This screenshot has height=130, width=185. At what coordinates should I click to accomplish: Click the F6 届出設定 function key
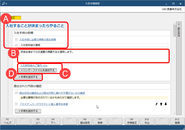[85, 121]
